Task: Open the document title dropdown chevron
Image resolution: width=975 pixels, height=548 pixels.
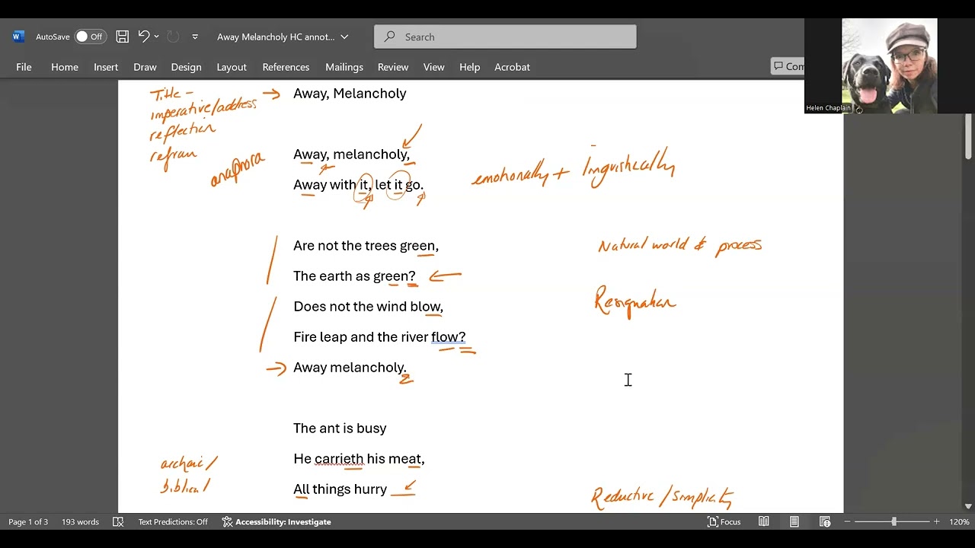Action: [x=344, y=37]
